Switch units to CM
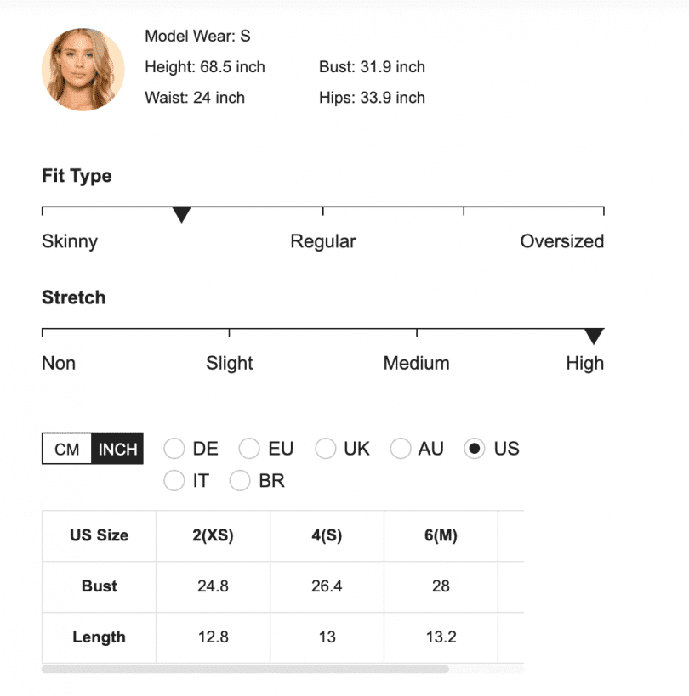This screenshot has height=696, width=689. click(x=65, y=449)
